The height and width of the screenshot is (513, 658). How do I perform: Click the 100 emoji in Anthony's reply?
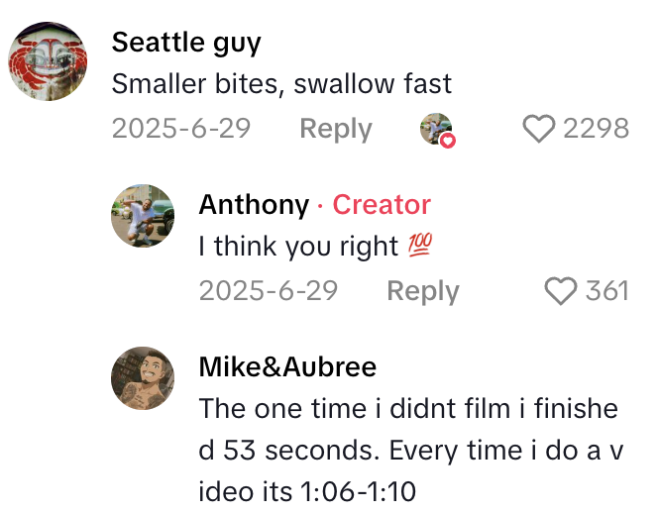[418, 247]
